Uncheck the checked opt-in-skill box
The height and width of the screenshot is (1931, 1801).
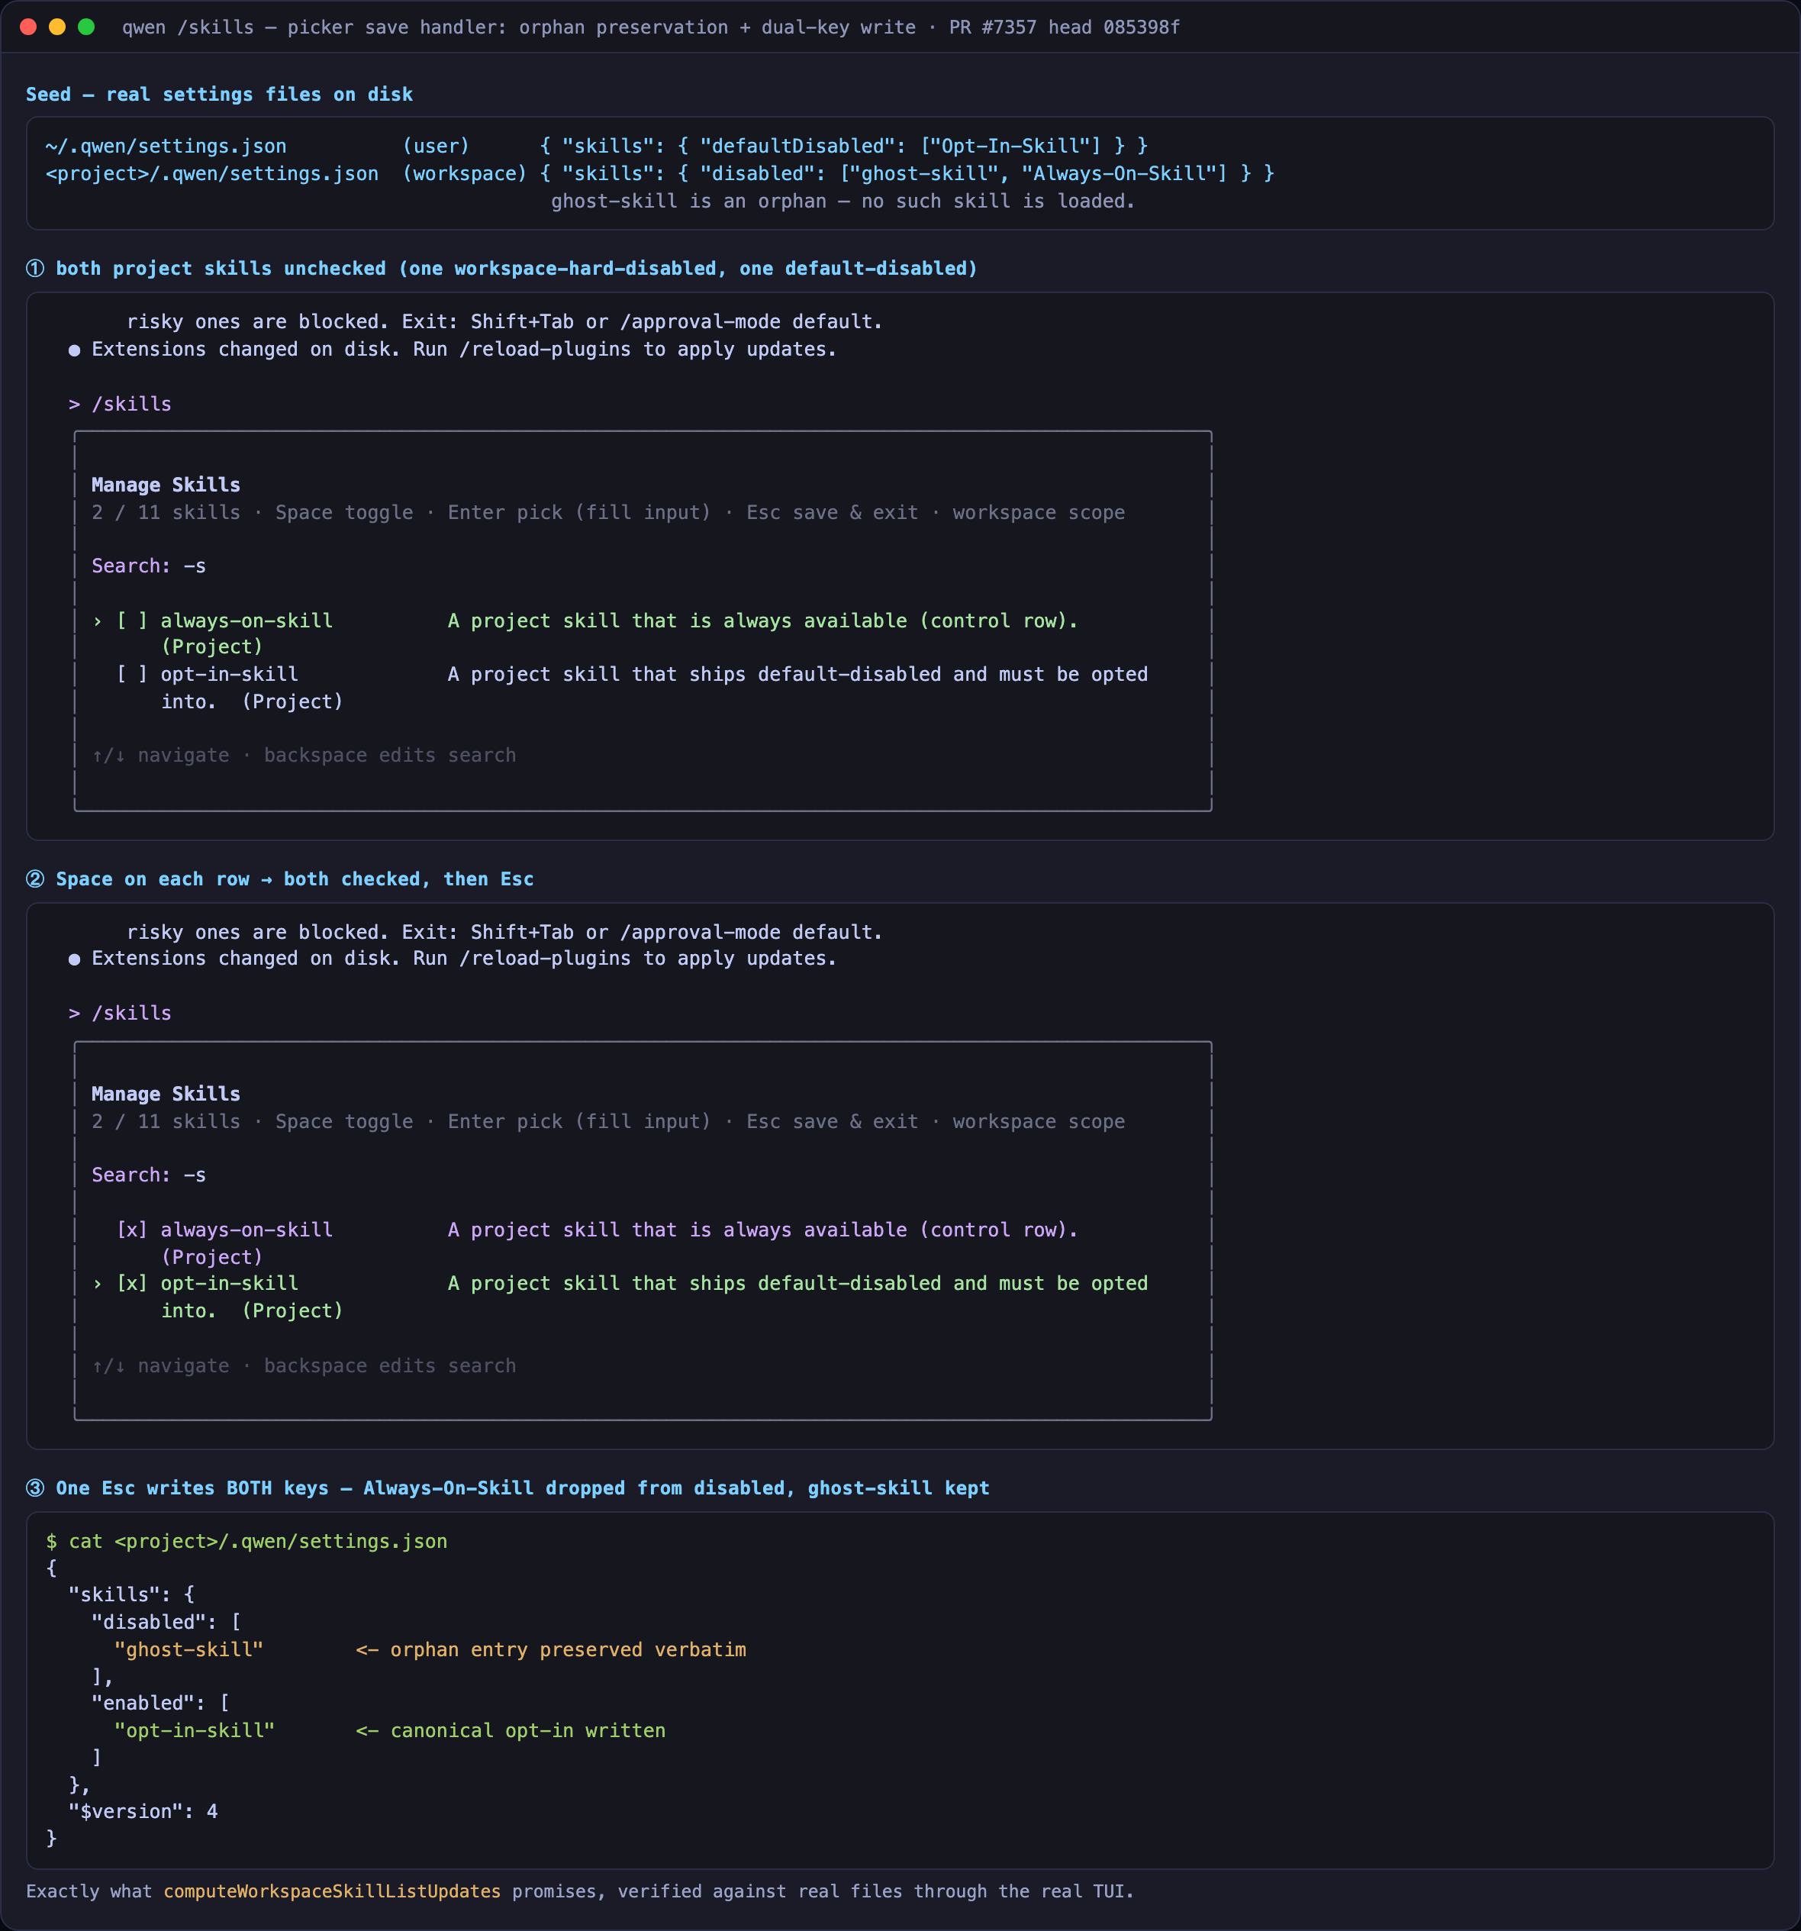click(132, 1284)
